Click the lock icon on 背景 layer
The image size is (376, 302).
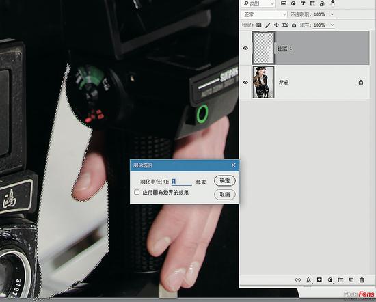point(361,83)
